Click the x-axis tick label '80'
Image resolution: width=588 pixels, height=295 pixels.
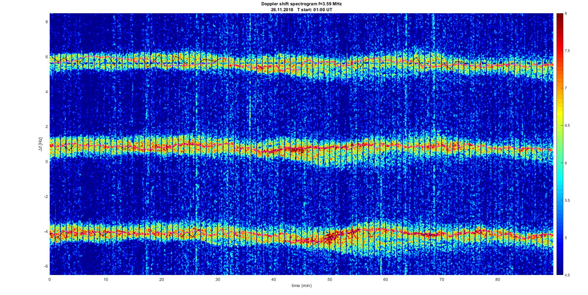point(497,279)
